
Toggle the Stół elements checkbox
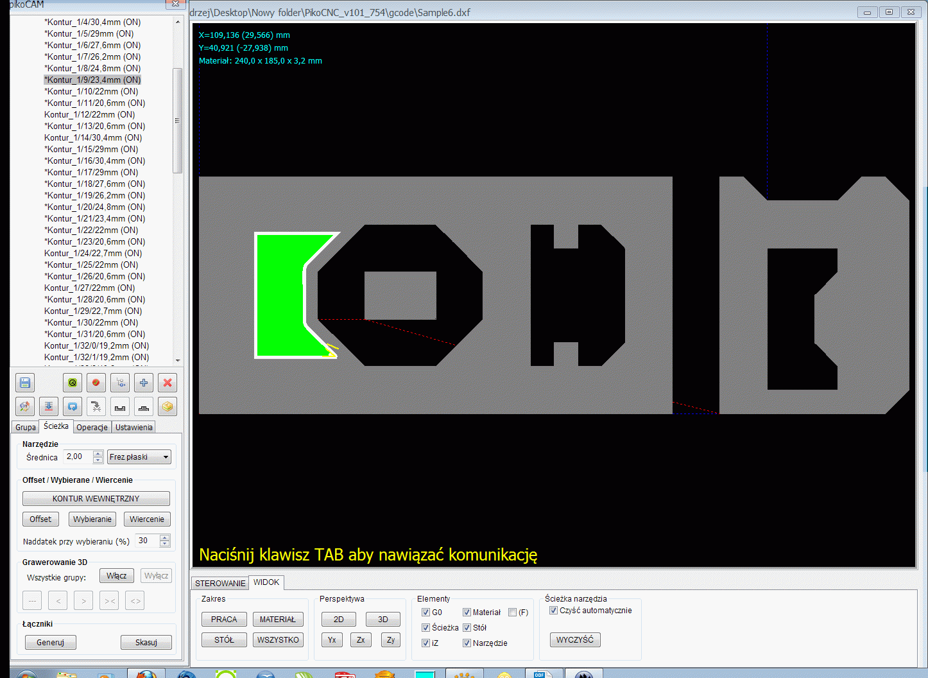click(x=467, y=628)
